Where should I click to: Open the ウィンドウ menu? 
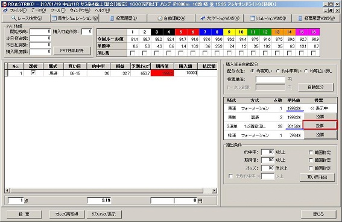coord(80,10)
